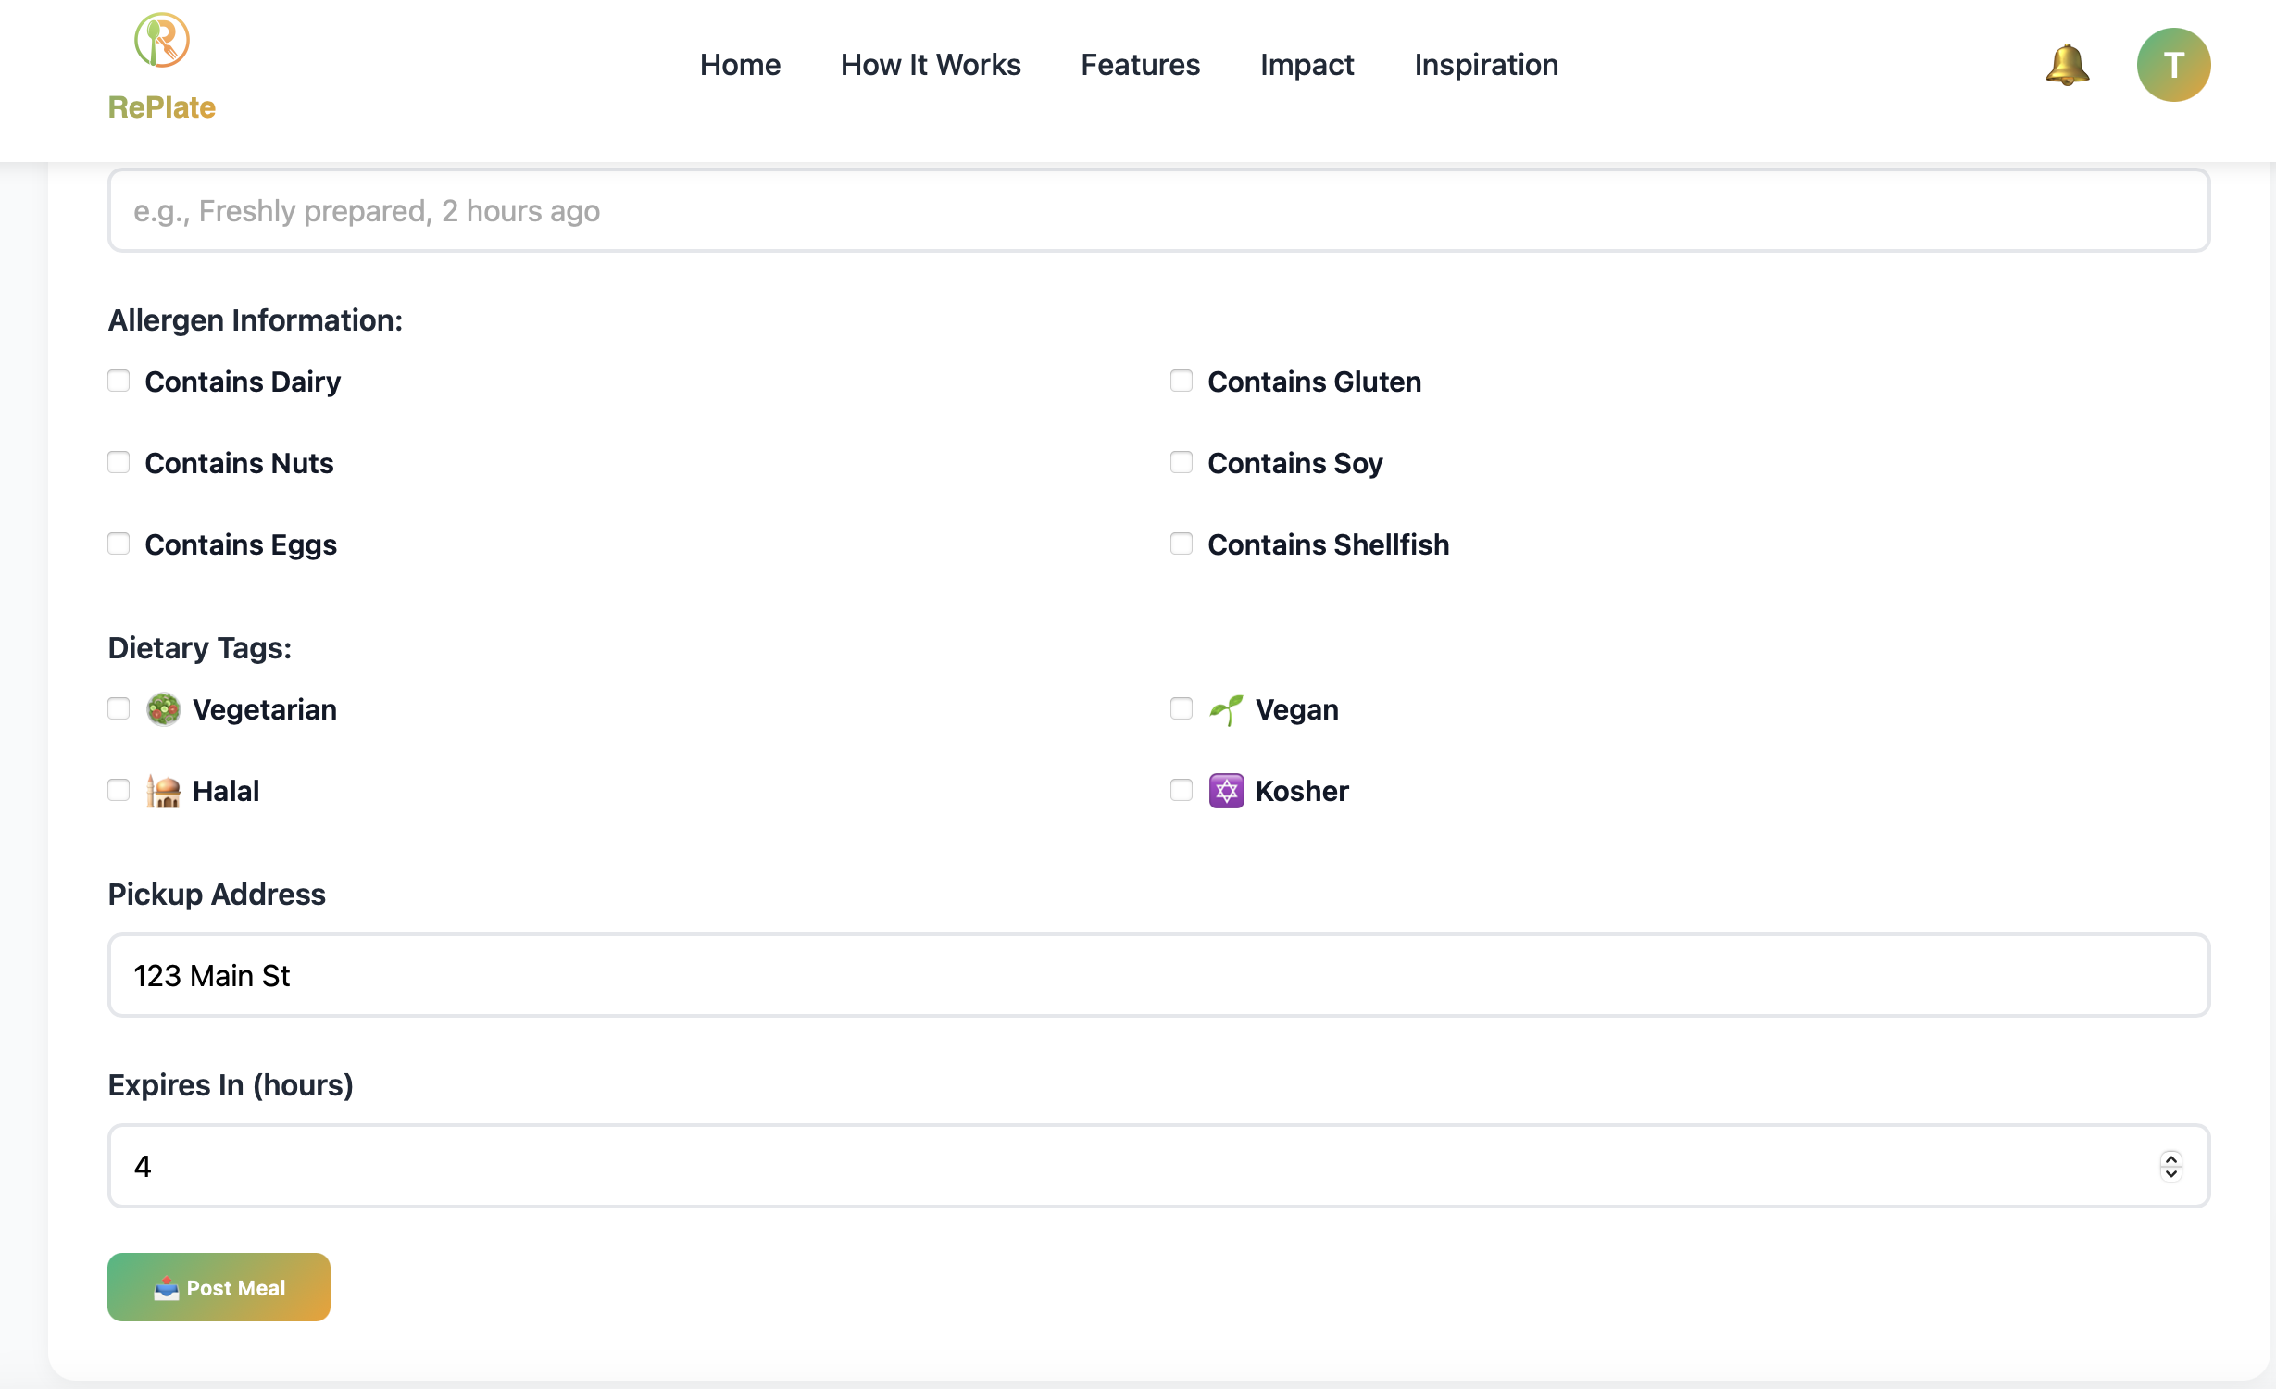Image resolution: width=2276 pixels, height=1389 pixels.
Task: Open the notifications bell
Action: (2067, 65)
